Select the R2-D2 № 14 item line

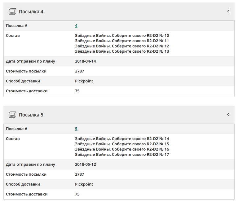tap(122, 139)
